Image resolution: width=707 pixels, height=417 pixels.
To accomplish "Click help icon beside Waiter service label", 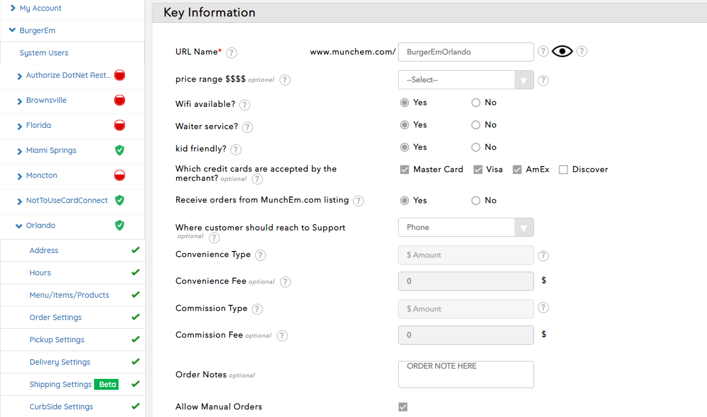I will coord(247,127).
